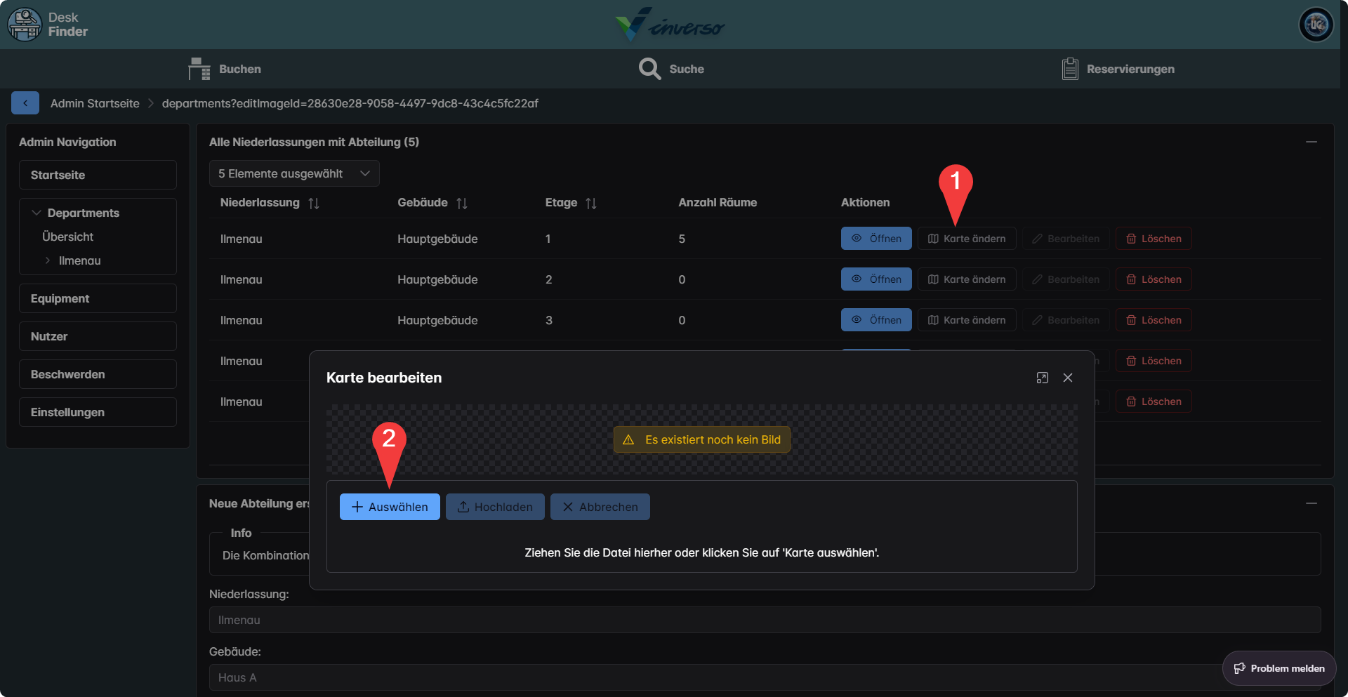Click the Suche magnifier icon

click(649, 69)
